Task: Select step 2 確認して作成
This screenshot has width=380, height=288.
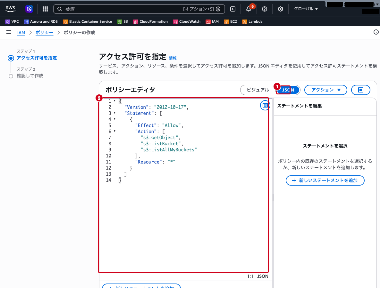Action: 30,76
